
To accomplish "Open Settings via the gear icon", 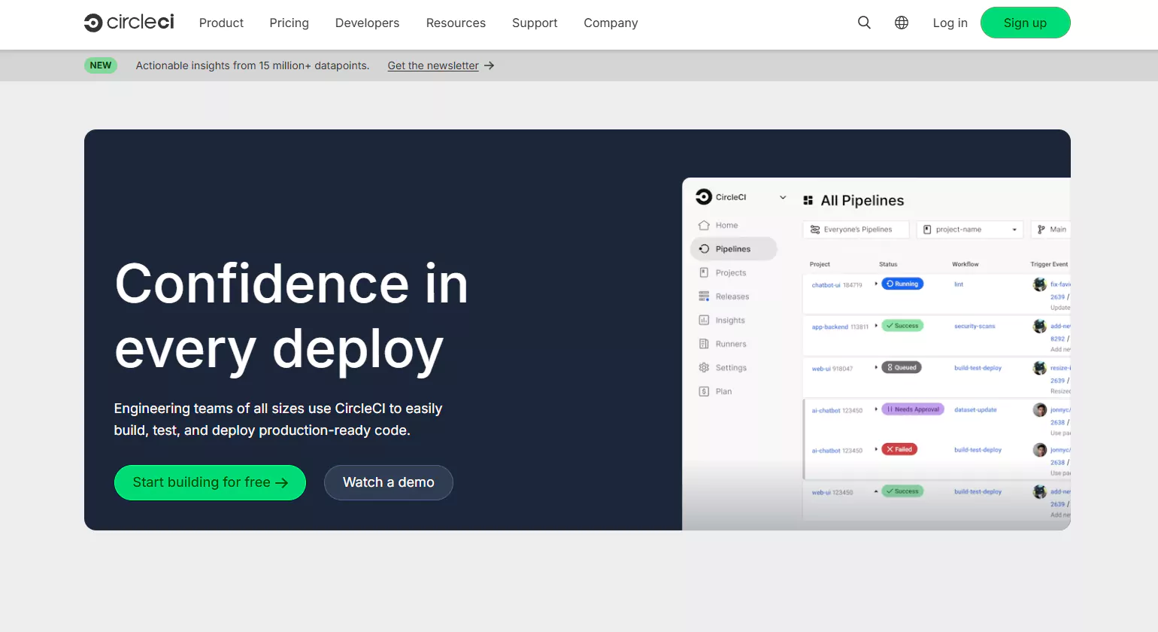I will click(705, 367).
